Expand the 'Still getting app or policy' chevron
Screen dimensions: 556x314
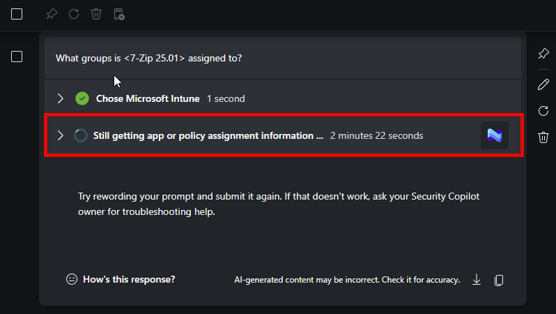(61, 135)
